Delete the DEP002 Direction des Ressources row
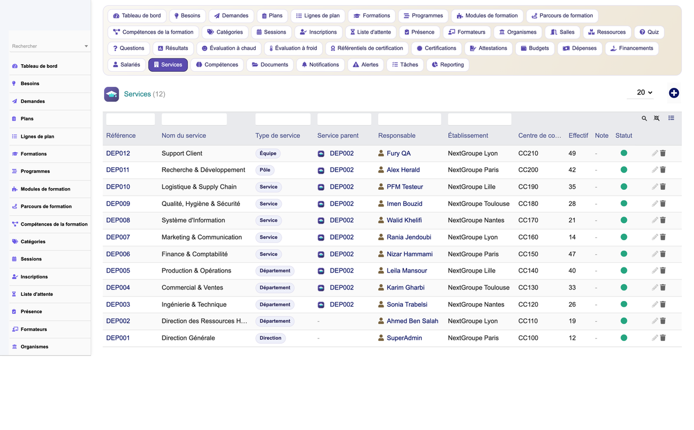 663,321
